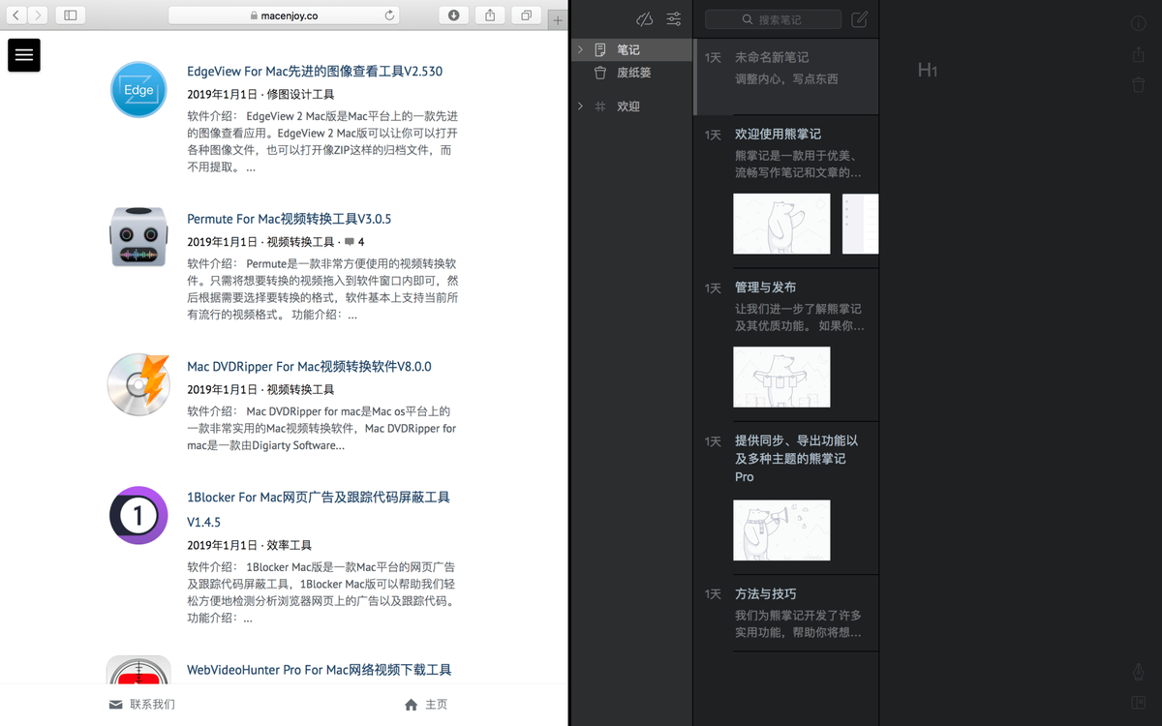
Task: Open the 管理与发布 note
Action: [x=786, y=346]
